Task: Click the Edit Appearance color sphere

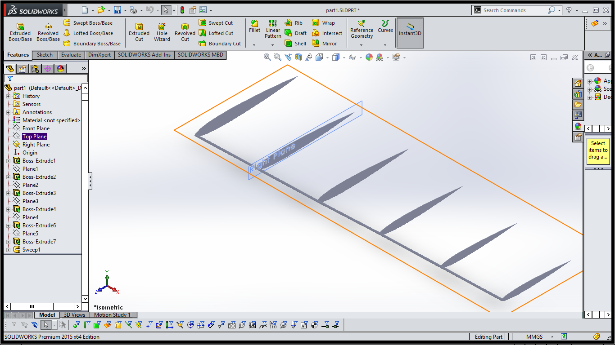Action: tap(369, 57)
